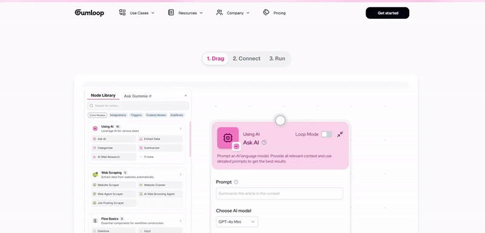The width and height of the screenshot is (485, 233).
Task: Pick the Website Scraper node
Action: coord(113,185)
